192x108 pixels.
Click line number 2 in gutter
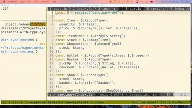click(52, 16)
